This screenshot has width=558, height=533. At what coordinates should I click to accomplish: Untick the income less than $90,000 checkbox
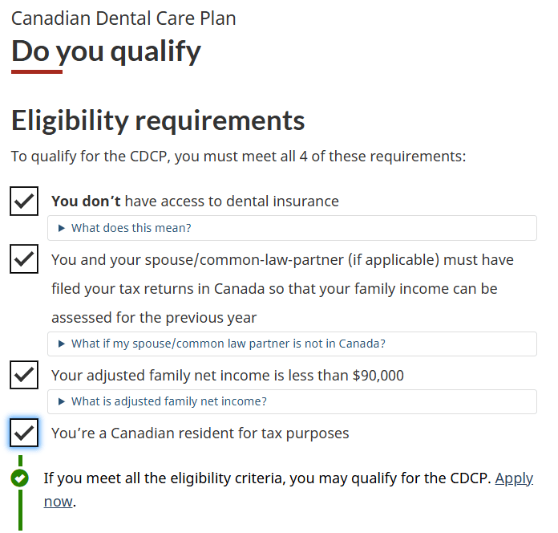tap(24, 375)
